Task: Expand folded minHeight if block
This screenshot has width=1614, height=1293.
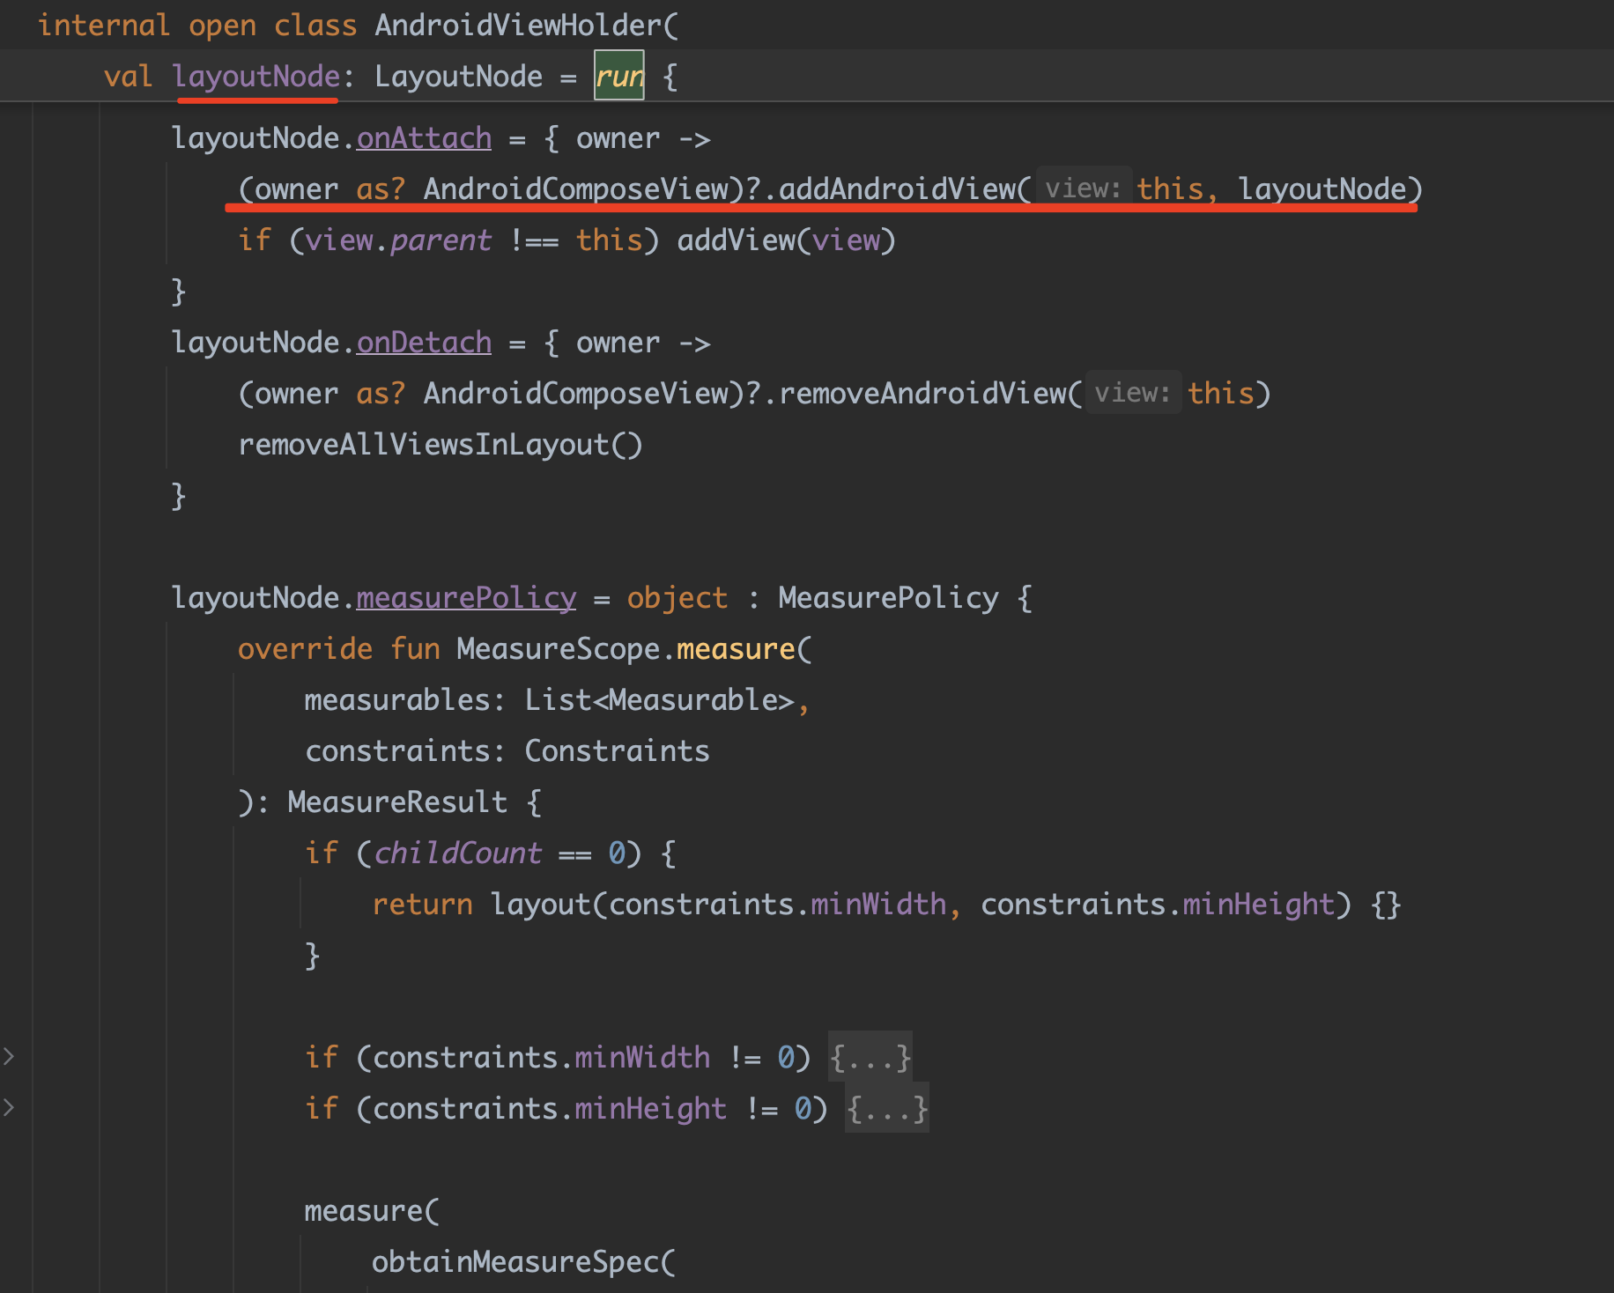Action: (886, 1108)
